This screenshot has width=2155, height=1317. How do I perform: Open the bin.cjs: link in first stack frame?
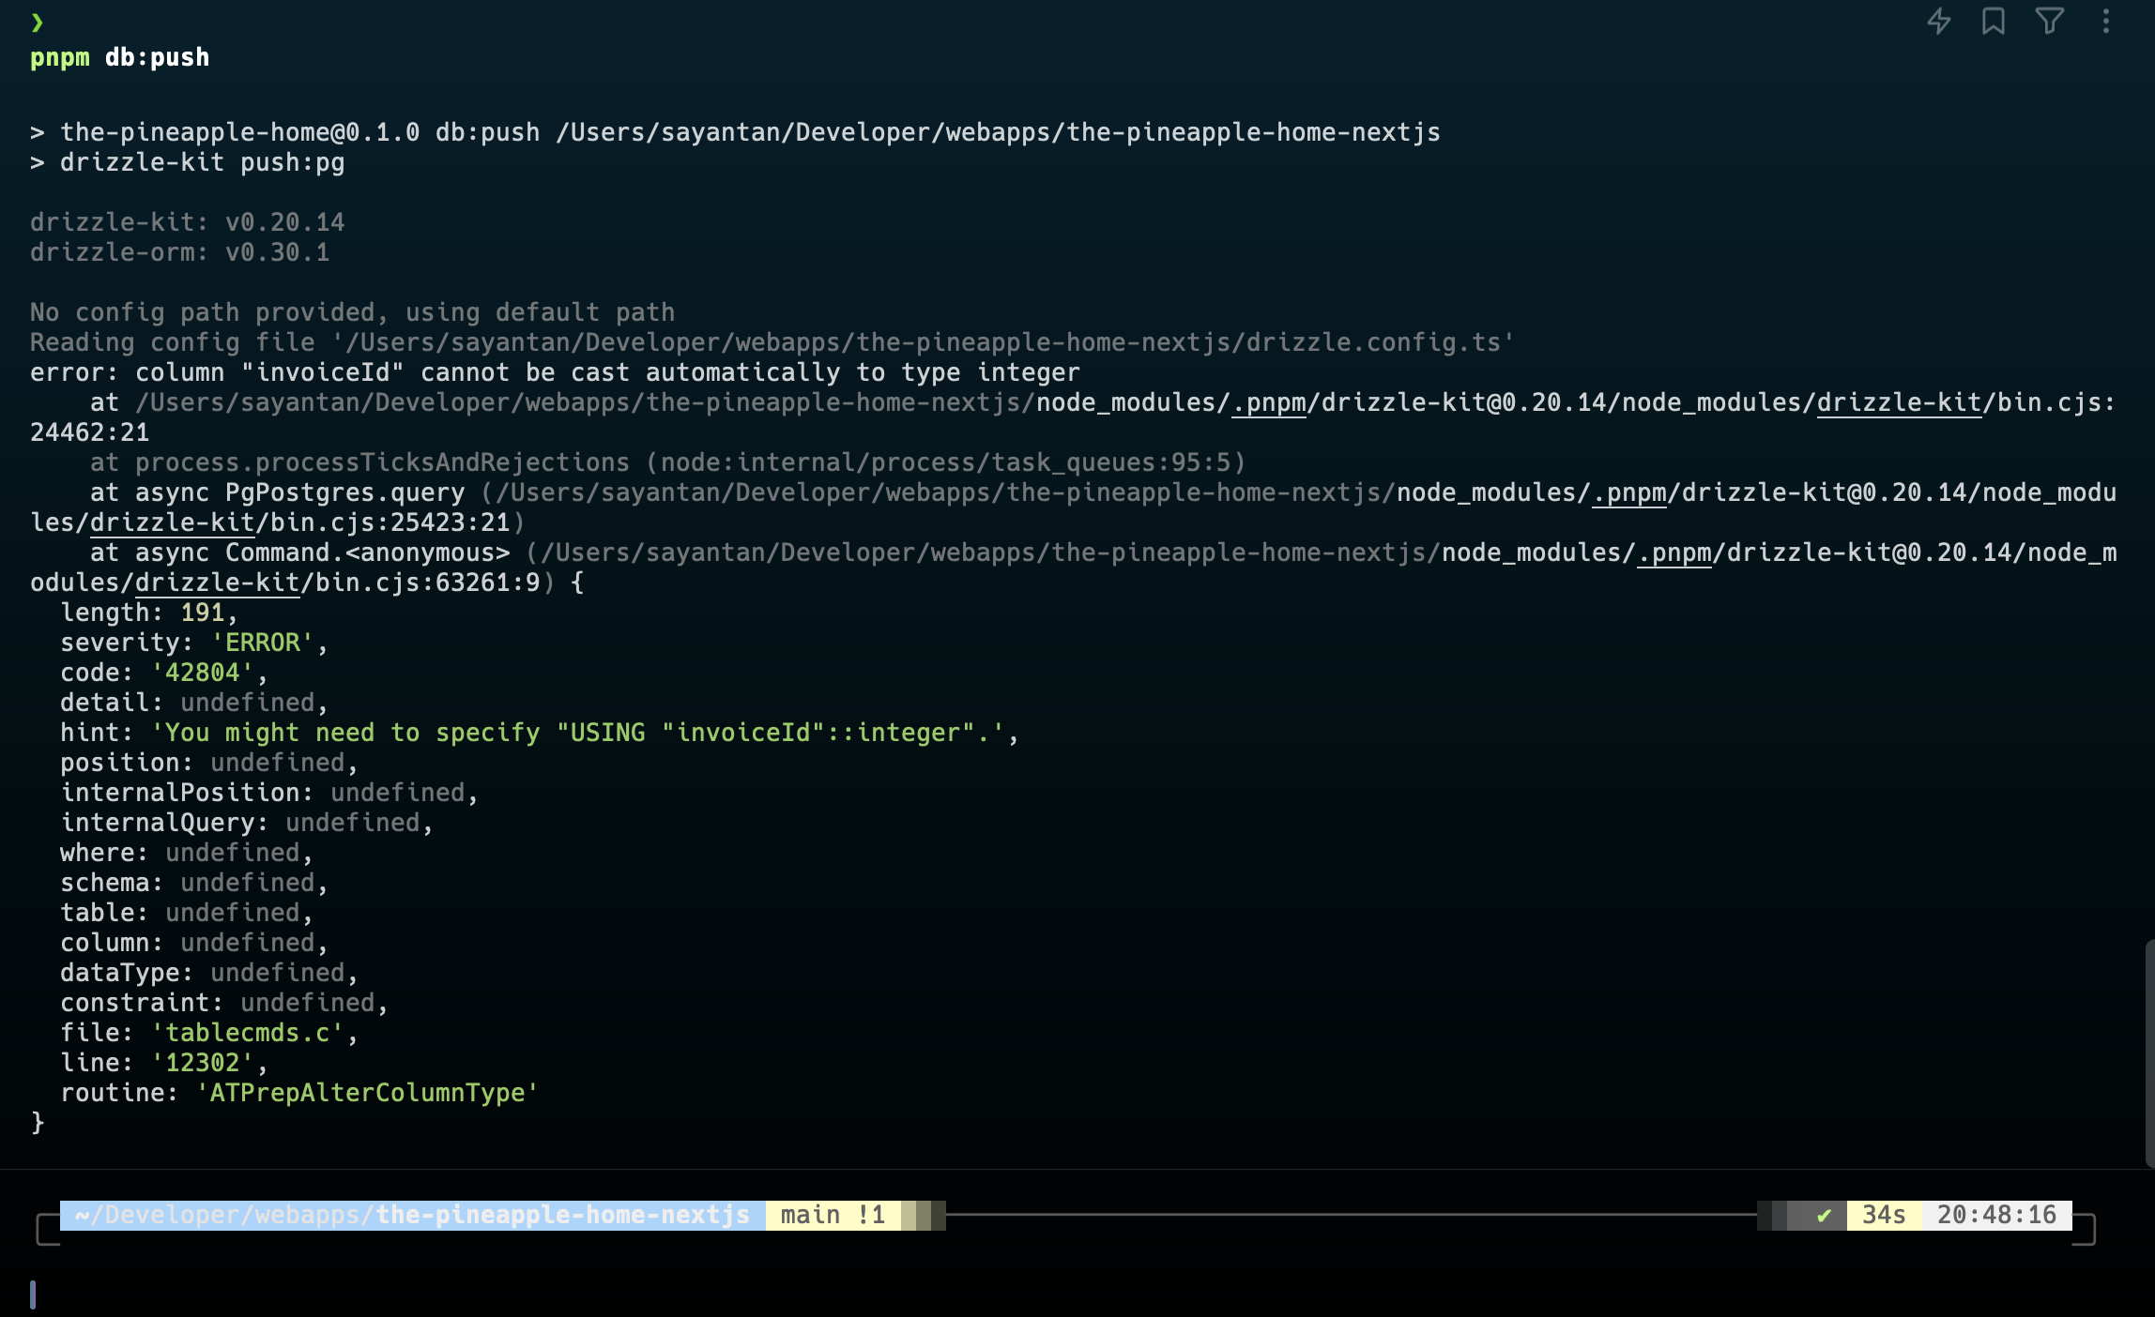2056,402
